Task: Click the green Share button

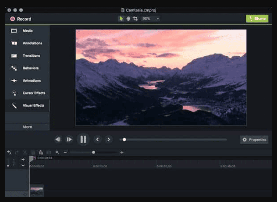Action: [x=257, y=19]
